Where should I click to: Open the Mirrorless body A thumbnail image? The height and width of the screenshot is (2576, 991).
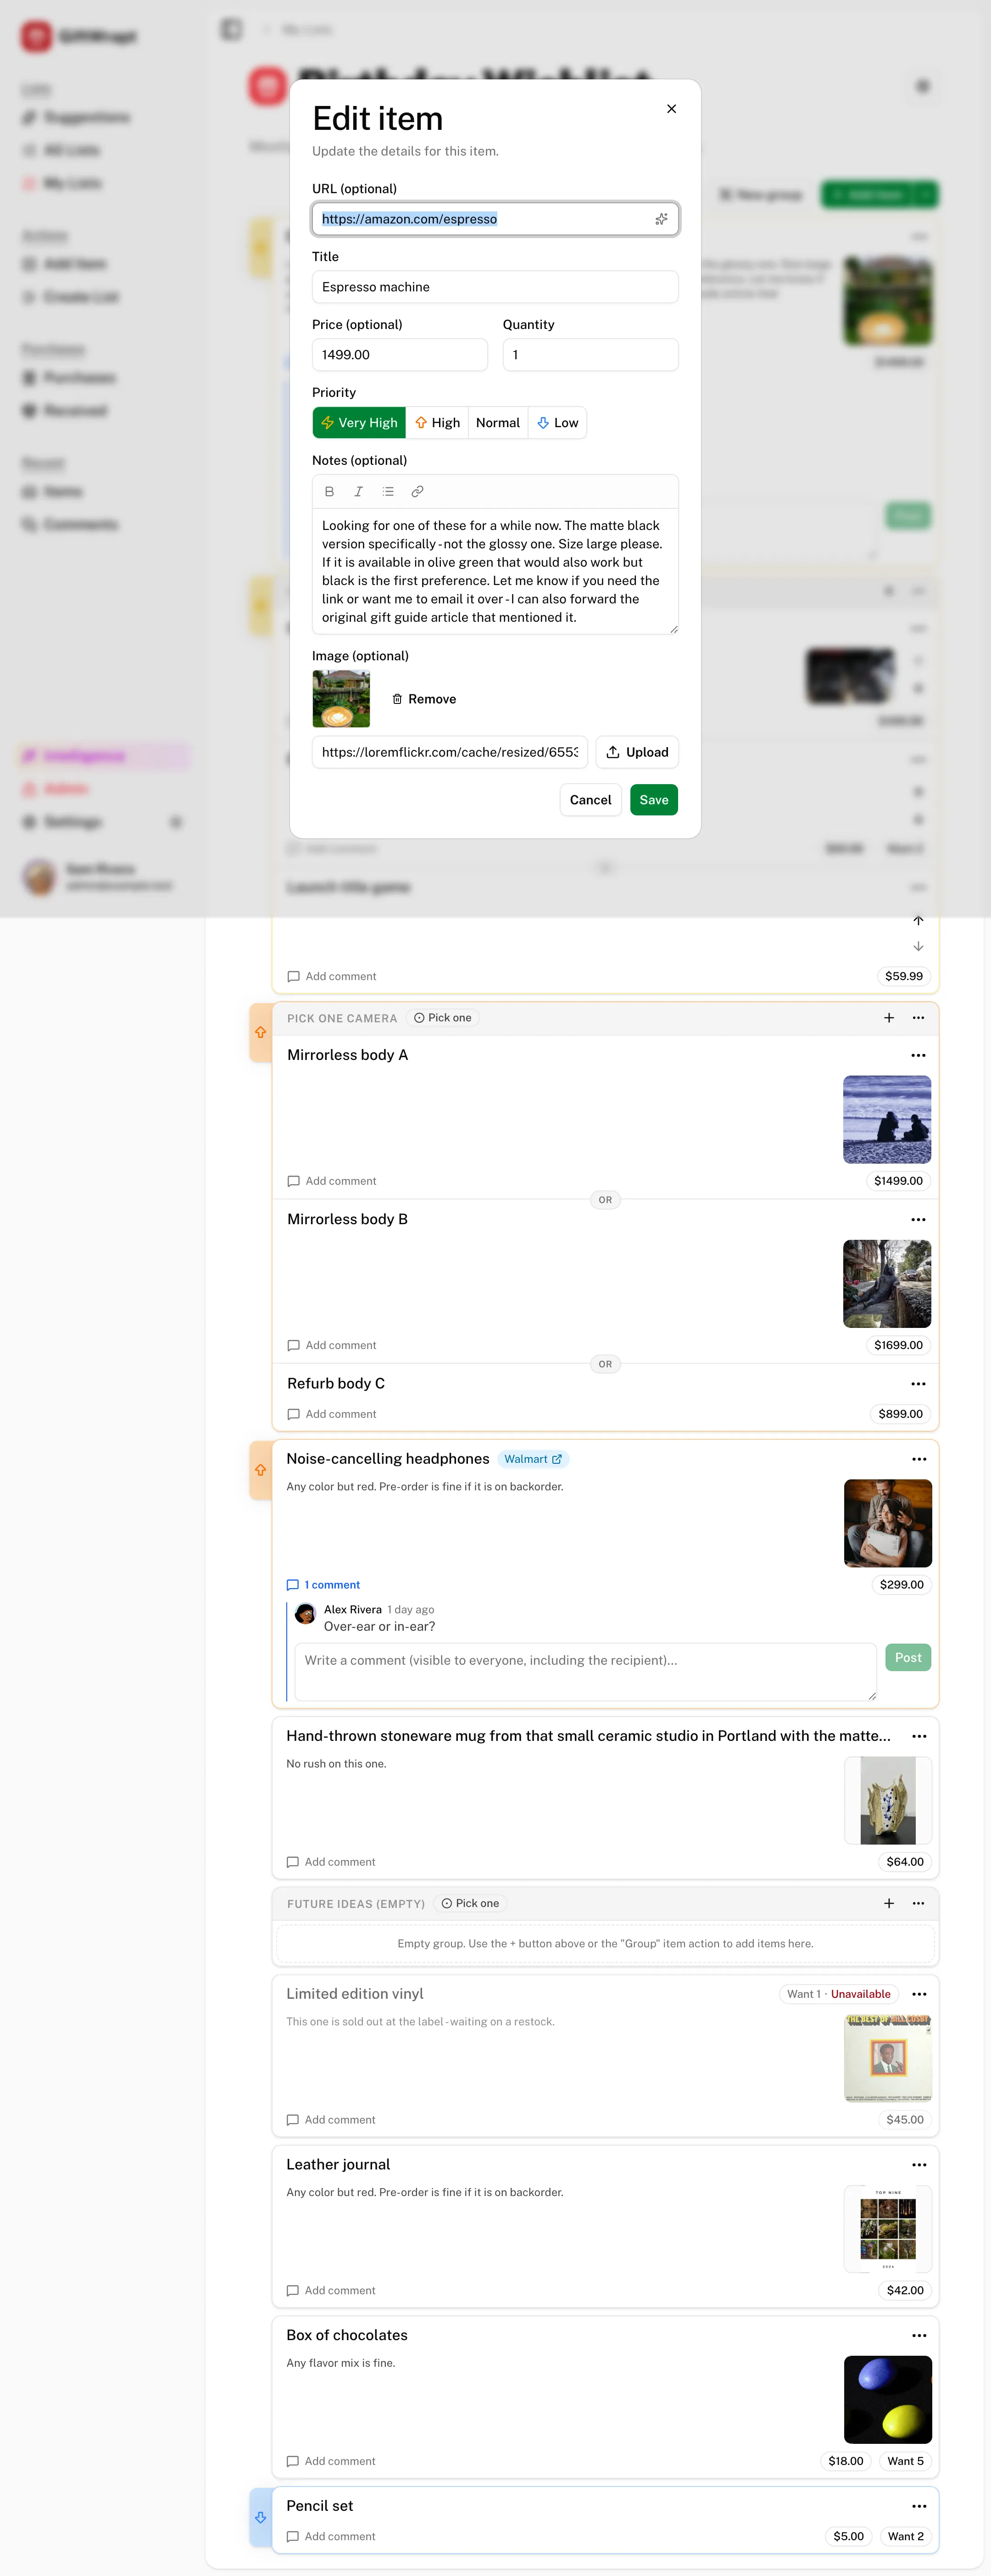pos(887,1120)
